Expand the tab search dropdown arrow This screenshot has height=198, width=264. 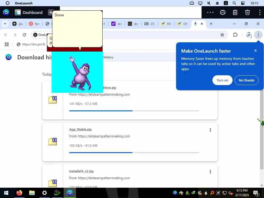[x=5, y=24]
